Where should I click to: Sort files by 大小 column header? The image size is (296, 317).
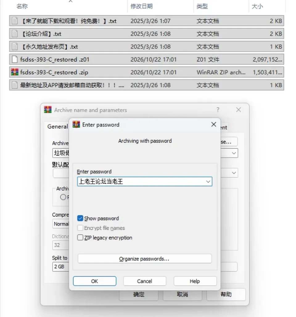257,6
